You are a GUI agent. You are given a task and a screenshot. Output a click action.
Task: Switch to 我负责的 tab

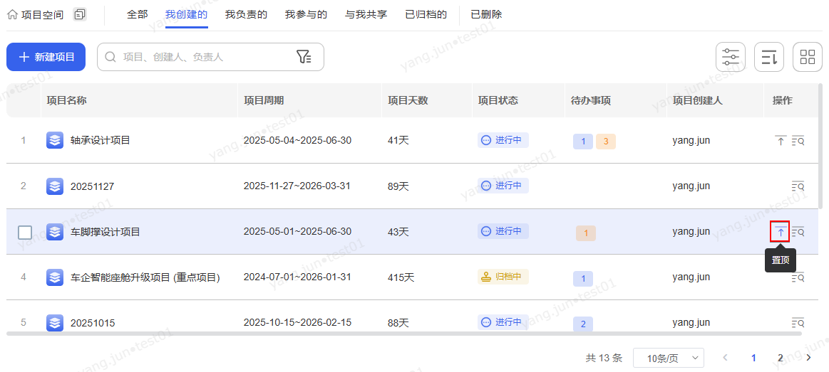(246, 14)
